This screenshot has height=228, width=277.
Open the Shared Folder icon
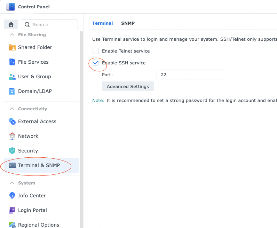pos(12,47)
